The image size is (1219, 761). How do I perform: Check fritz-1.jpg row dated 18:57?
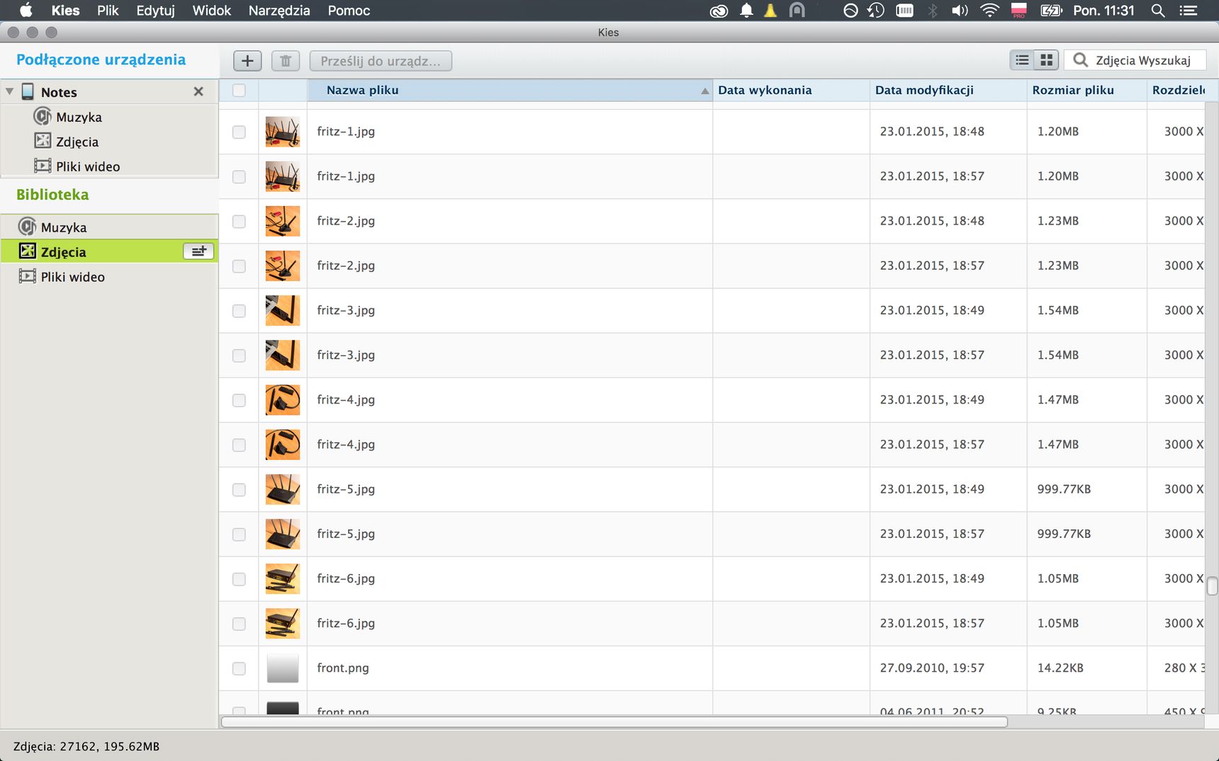(x=239, y=176)
